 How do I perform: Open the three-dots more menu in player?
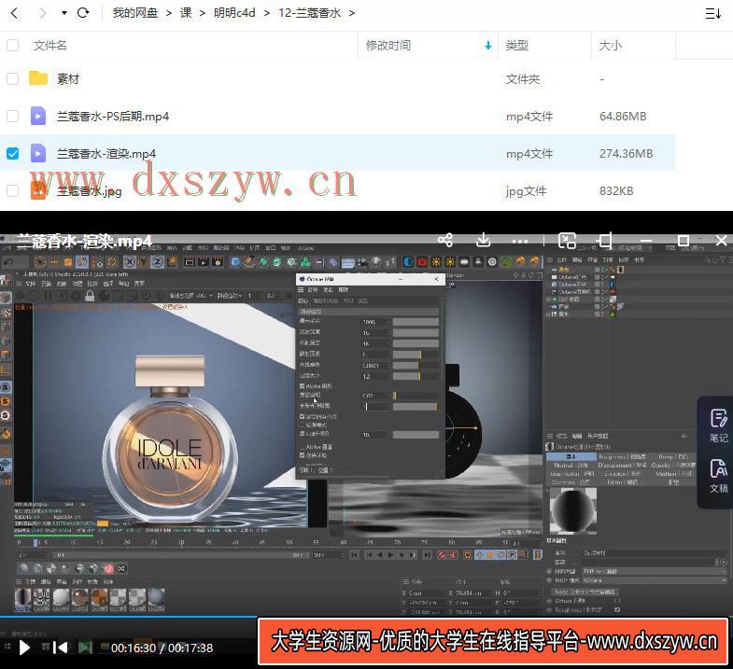click(x=520, y=241)
